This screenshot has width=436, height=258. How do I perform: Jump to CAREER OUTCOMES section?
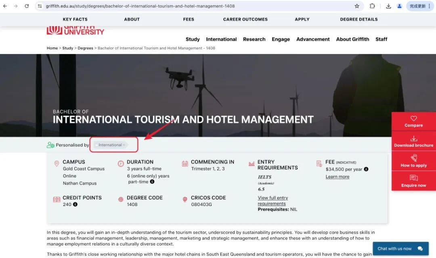pos(245,19)
